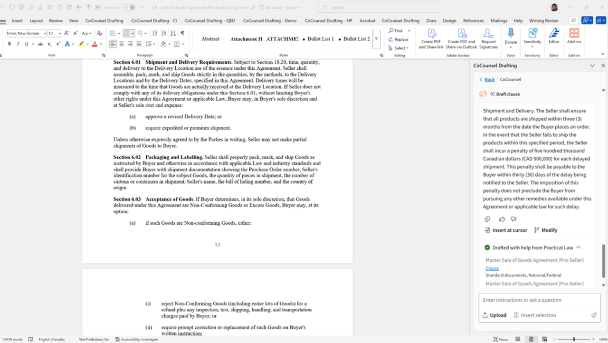The image size is (608, 343).
Task: Switch to Focus mode
Action: click(x=501, y=339)
